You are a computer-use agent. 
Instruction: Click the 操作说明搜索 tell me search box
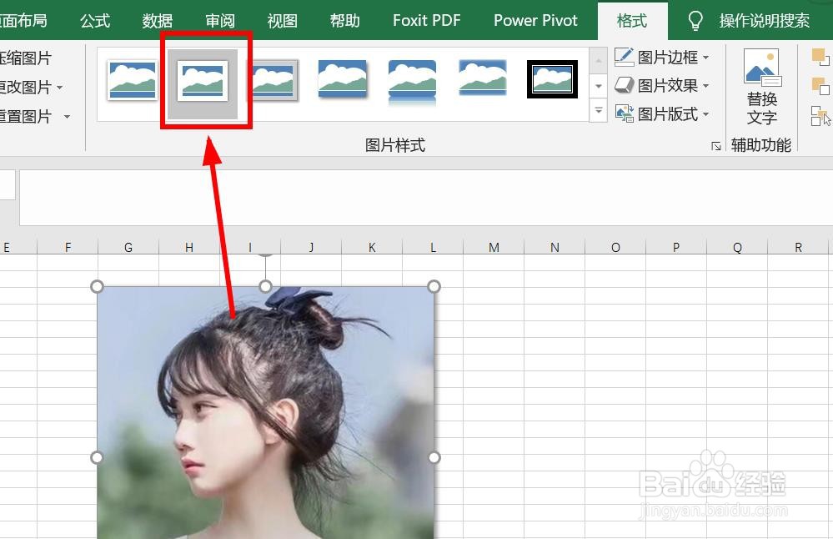coord(765,21)
